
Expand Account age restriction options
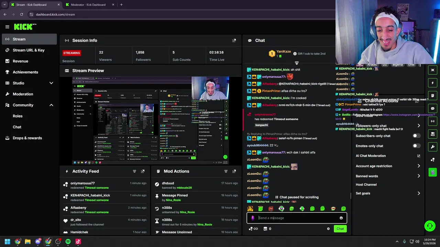point(418,166)
